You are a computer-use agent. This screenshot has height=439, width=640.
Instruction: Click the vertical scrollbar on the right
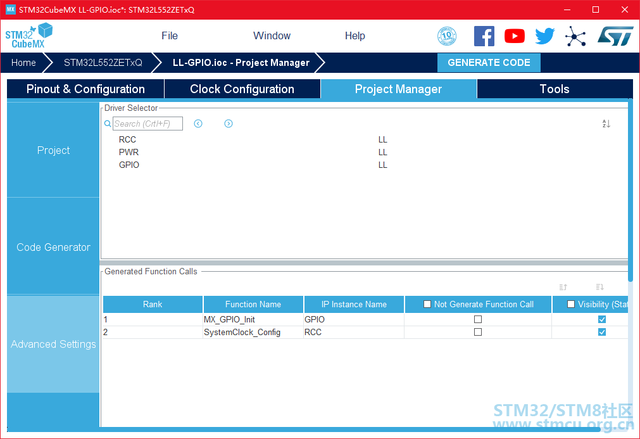(x=631, y=190)
